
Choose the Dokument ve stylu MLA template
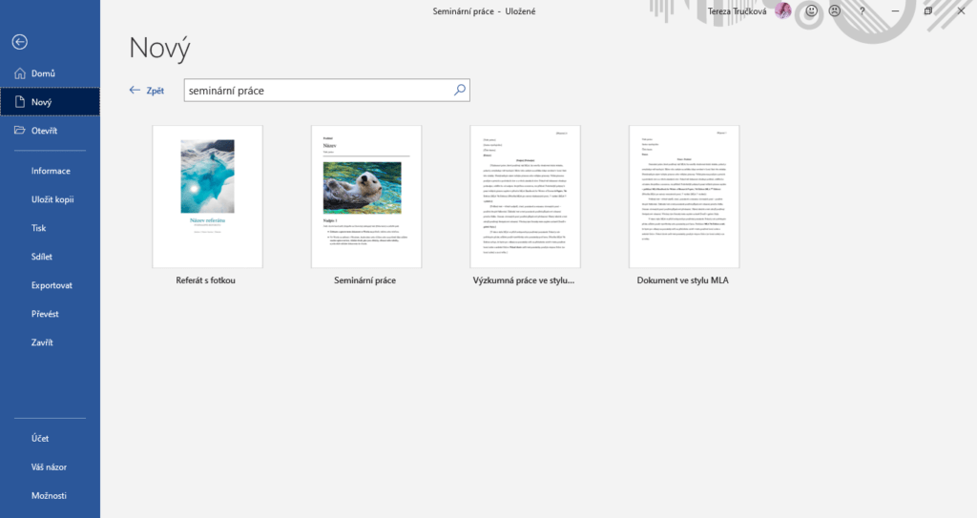[x=683, y=197]
